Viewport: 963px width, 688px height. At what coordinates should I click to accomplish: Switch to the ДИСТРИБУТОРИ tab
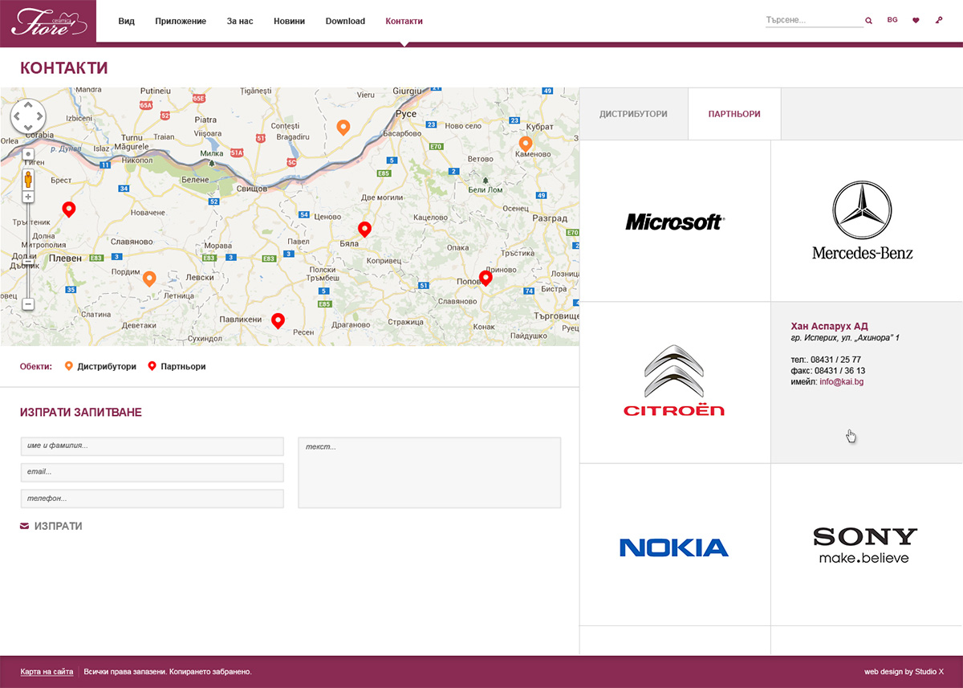633,114
